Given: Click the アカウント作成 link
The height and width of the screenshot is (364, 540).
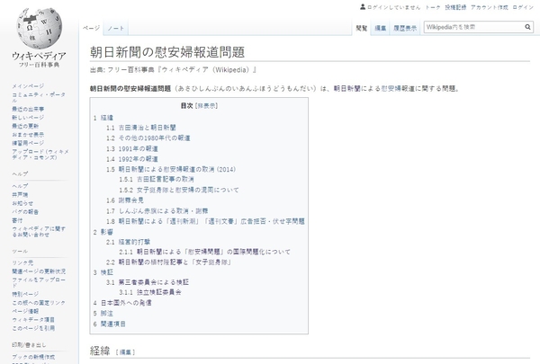Looking at the screenshot, I should click(x=490, y=7).
